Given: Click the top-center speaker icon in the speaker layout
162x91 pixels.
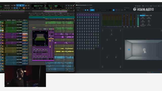Looking at the screenshot, I should 111,30.
